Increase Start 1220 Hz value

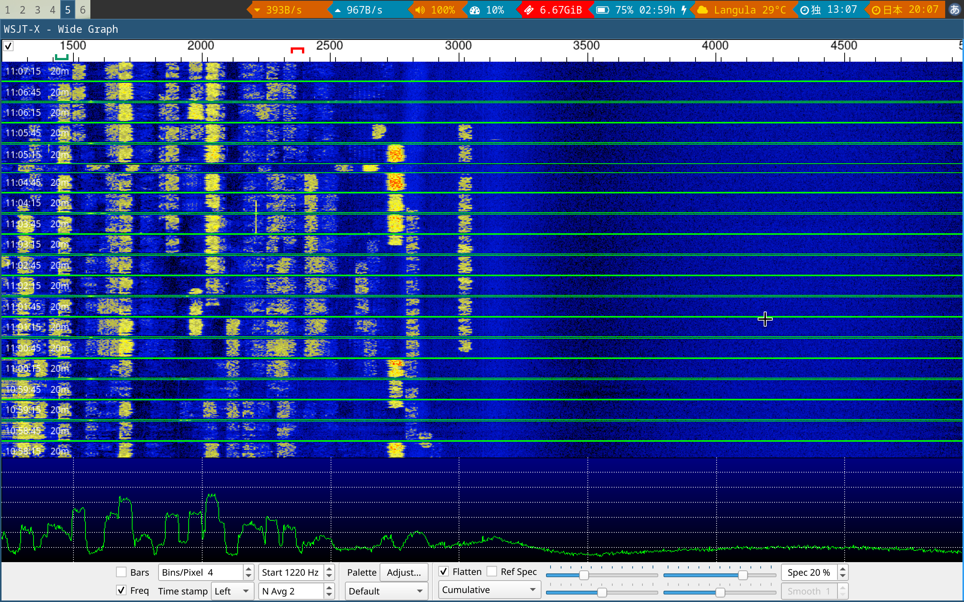point(329,569)
